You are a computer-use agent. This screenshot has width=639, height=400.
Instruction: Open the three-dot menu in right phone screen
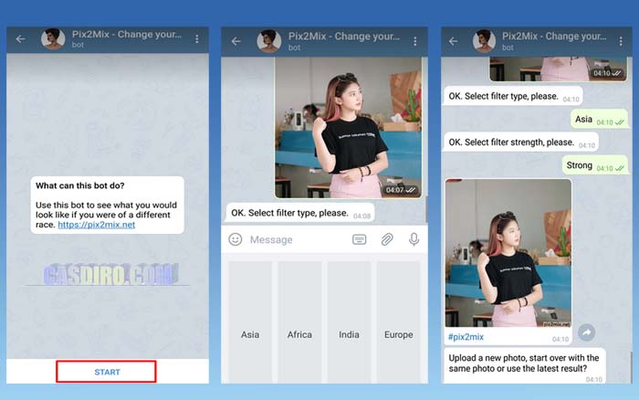[621, 41]
